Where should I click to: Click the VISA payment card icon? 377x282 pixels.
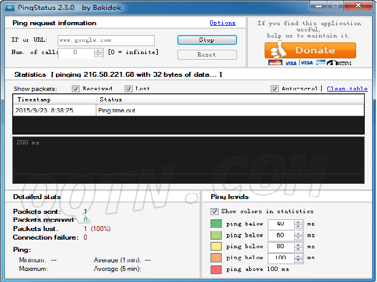[290, 63]
